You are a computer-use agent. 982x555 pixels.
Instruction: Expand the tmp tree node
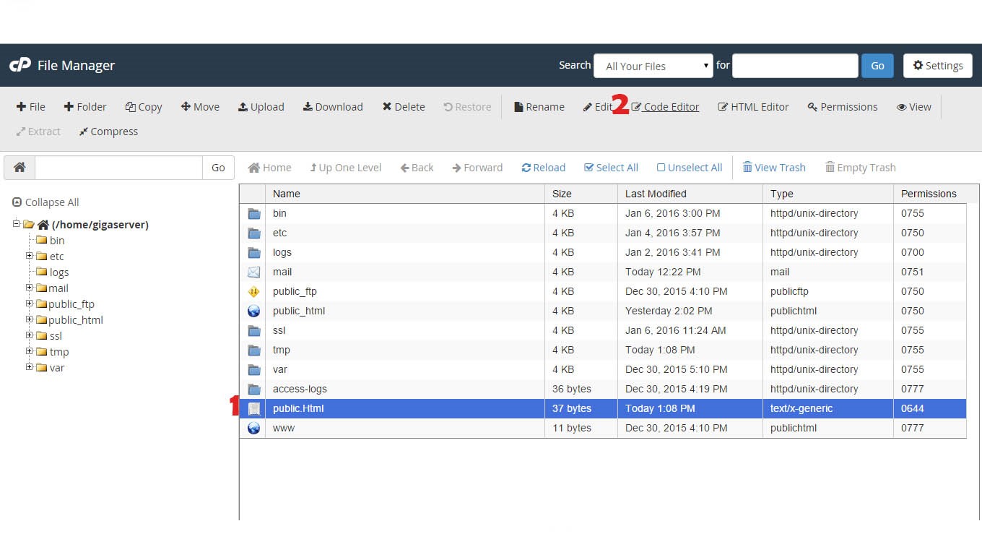click(x=30, y=351)
